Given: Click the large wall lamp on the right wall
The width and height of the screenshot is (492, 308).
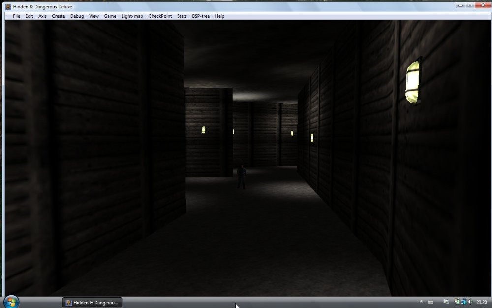Looking at the screenshot, I should [413, 82].
